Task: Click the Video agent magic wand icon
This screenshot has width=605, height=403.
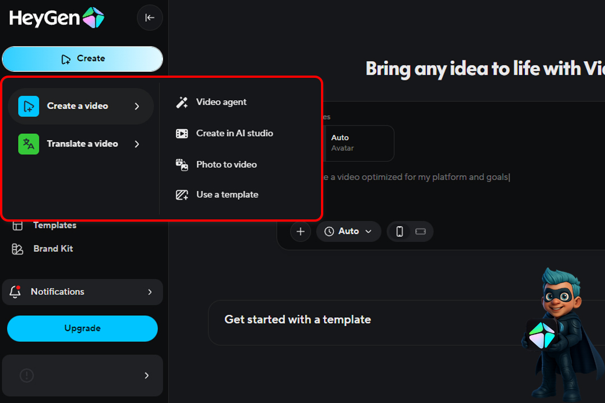Action: (182, 102)
